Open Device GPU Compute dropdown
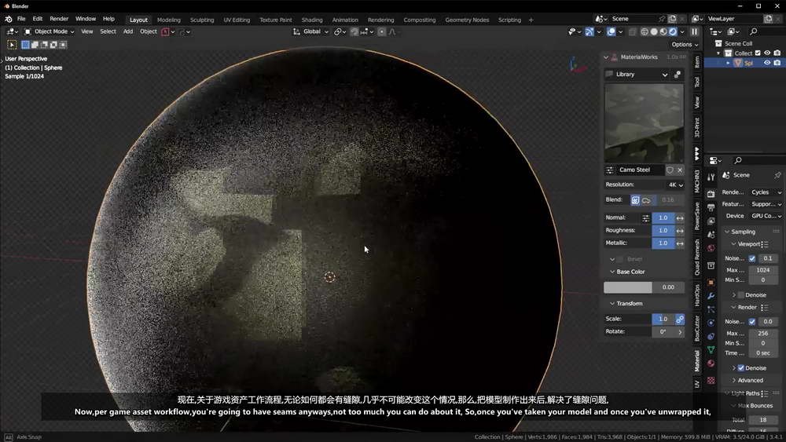 (765, 216)
